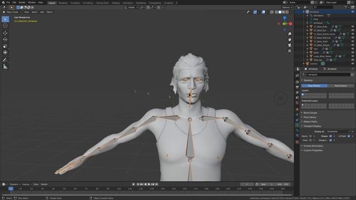Open Scene properties tab

pyautogui.click(x=297, y=98)
